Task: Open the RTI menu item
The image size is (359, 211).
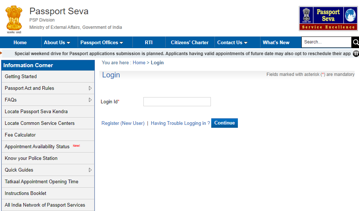Action: 148,42
